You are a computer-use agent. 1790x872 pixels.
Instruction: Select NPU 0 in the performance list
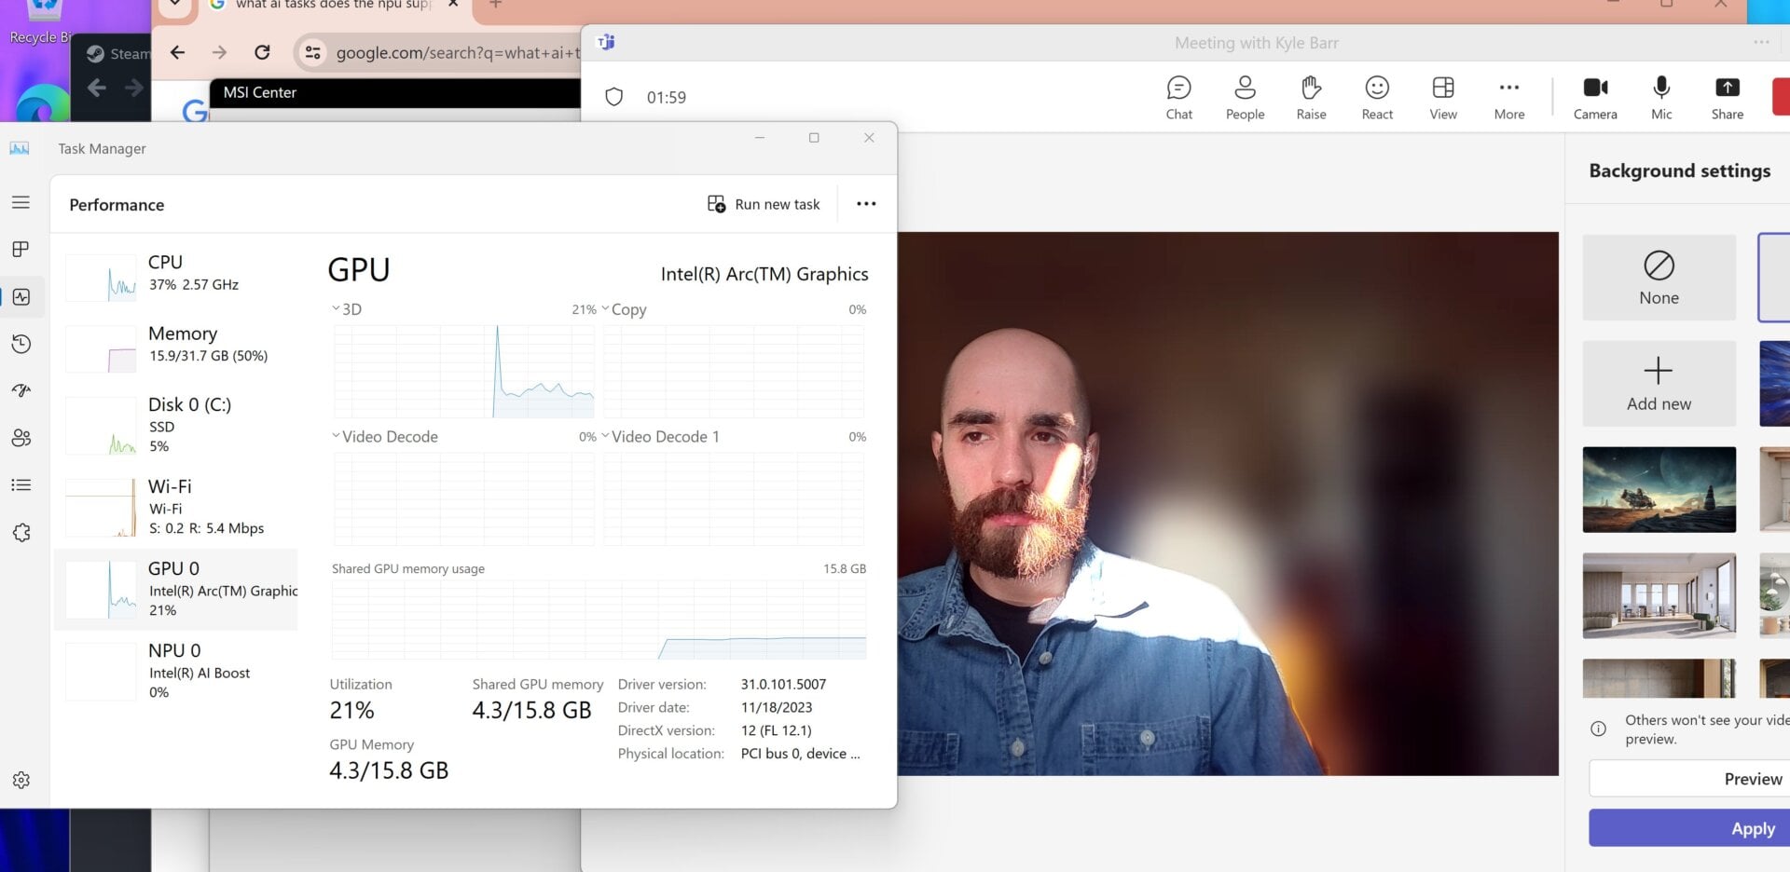tap(177, 671)
